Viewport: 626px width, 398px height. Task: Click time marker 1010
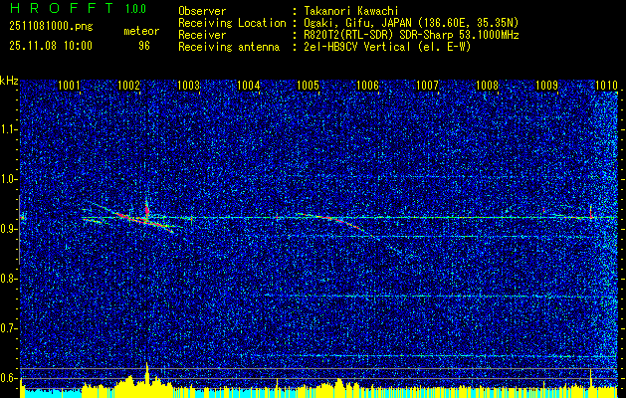(606, 86)
